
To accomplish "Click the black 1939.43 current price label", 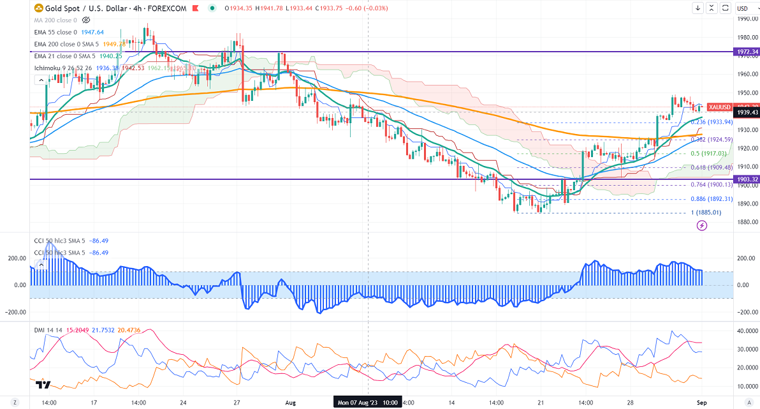I will tap(747, 112).
